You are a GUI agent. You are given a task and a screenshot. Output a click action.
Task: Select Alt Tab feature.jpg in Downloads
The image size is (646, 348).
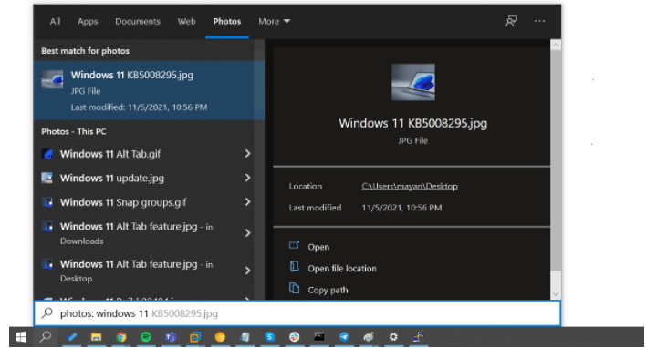tap(144, 233)
